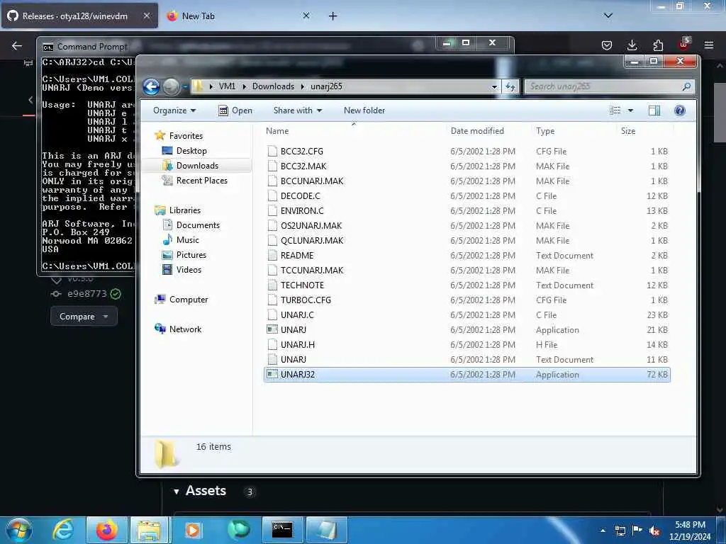Close the New Tab tab
Screen dimensions: 726x544
point(306,16)
